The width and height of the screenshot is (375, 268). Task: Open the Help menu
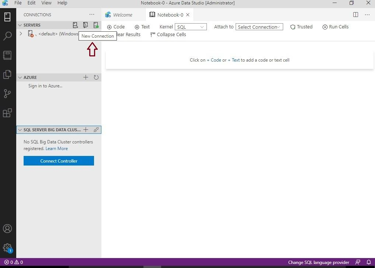pyautogui.click(x=62, y=3)
